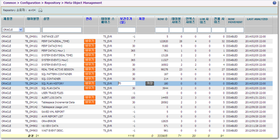Focus the LOB size filter field
The height and width of the screenshot is (140, 280).
tap(204, 30)
